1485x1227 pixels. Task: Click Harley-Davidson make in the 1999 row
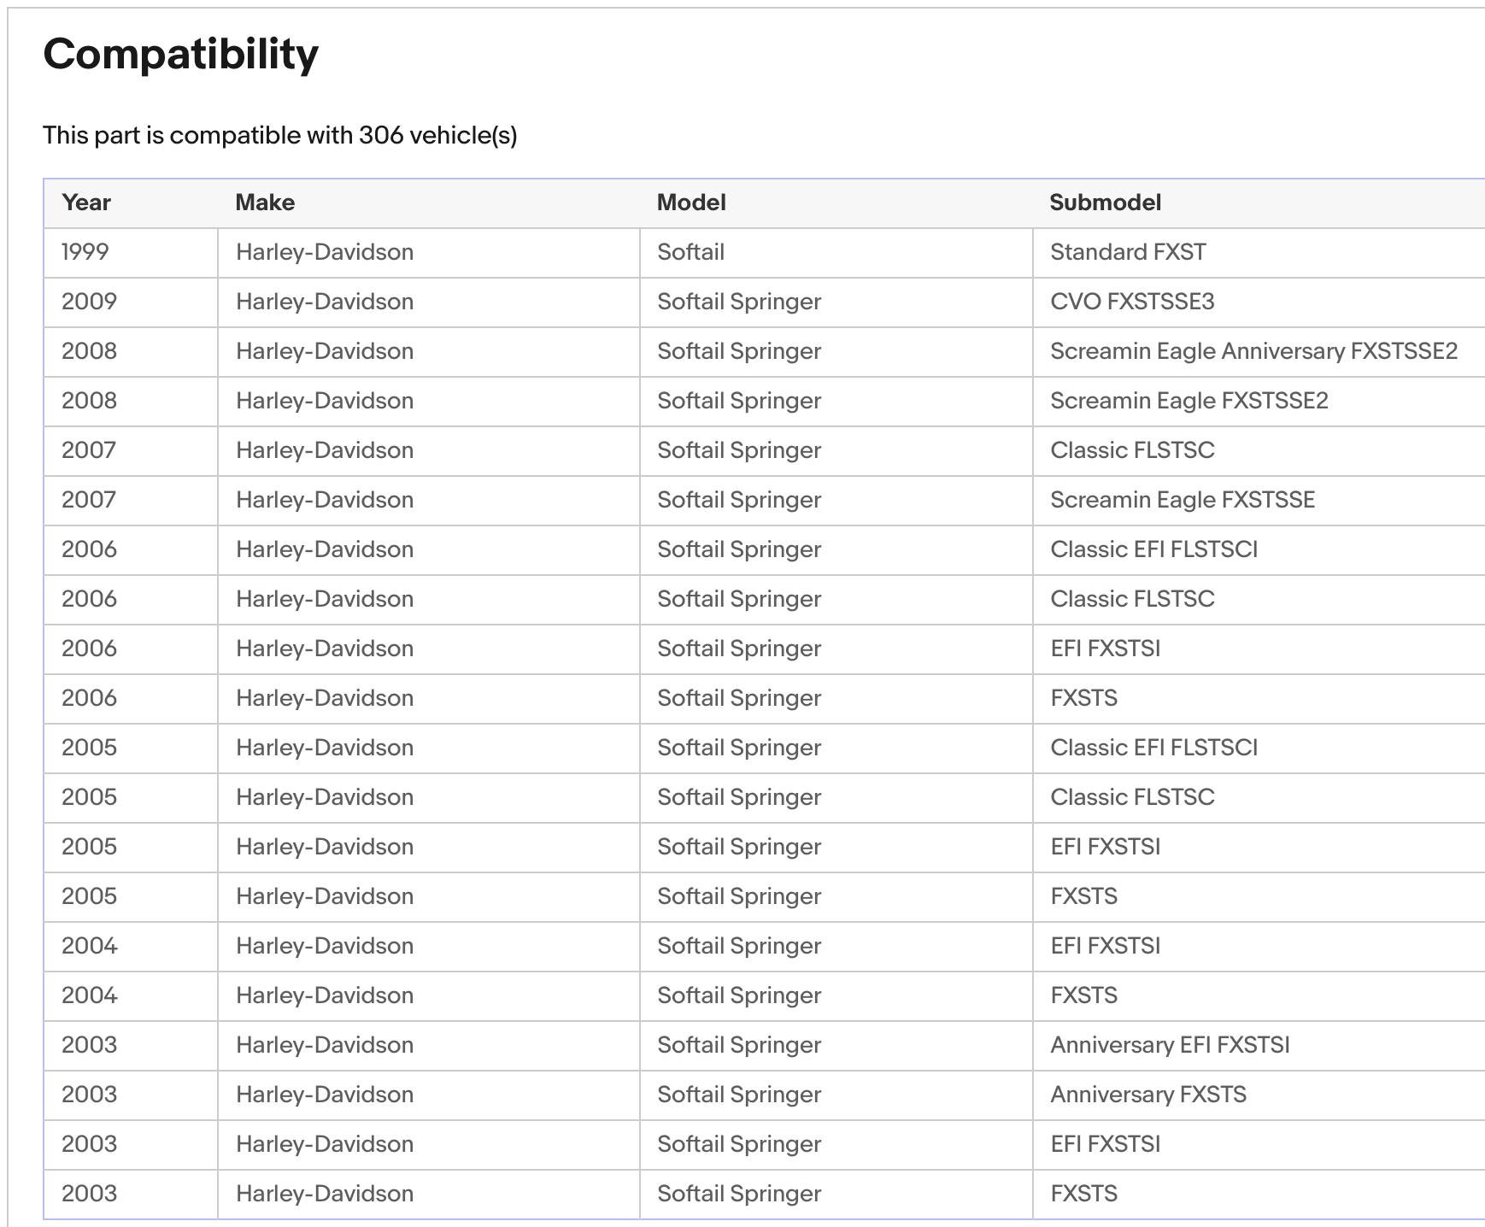[x=325, y=252]
